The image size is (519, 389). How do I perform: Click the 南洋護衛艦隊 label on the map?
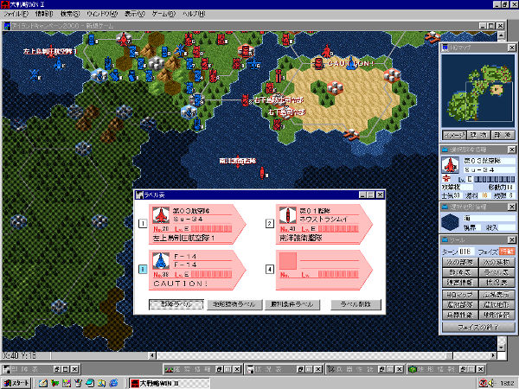point(237,161)
